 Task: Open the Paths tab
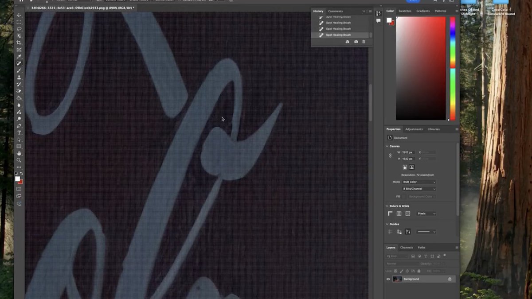(x=421, y=248)
